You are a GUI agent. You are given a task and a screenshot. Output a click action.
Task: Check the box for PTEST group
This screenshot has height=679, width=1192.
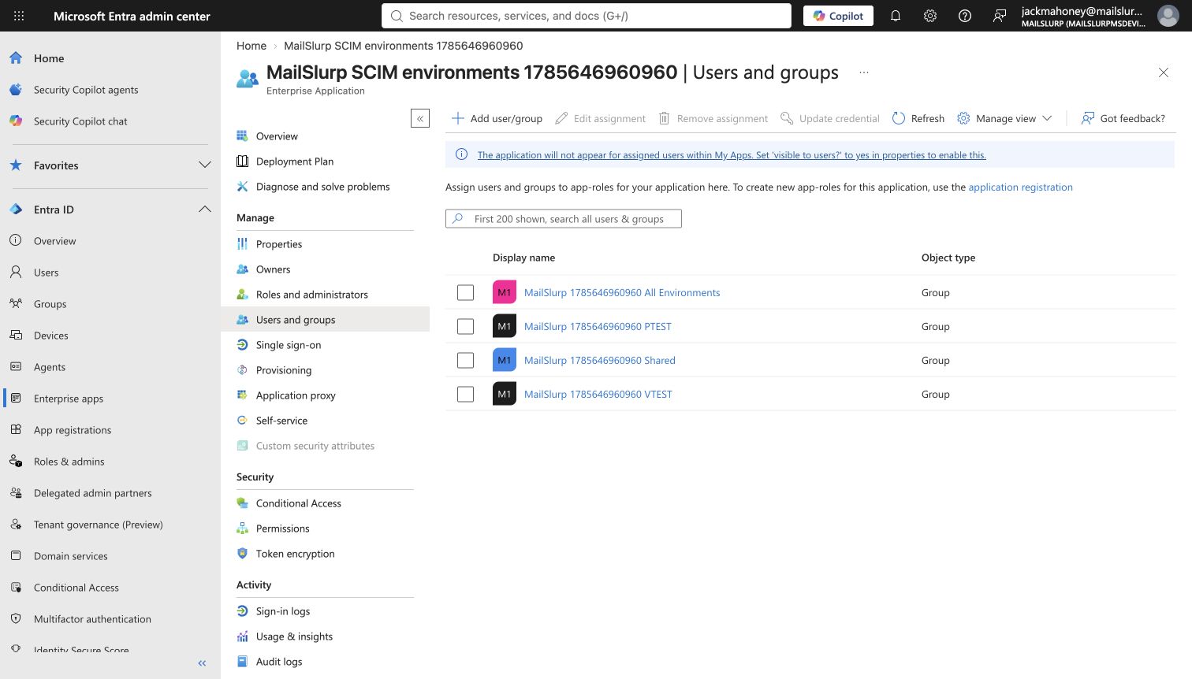466,326
